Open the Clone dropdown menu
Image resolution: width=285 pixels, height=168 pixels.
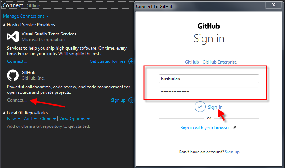[48, 119]
